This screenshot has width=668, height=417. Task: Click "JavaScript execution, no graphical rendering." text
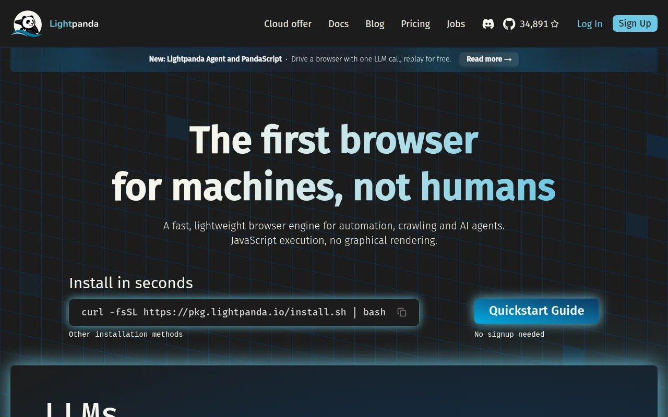tap(334, 241)
